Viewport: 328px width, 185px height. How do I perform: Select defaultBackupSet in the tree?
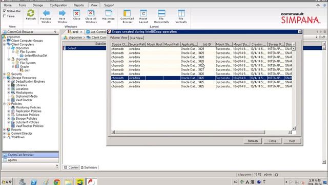click(36, 55)
